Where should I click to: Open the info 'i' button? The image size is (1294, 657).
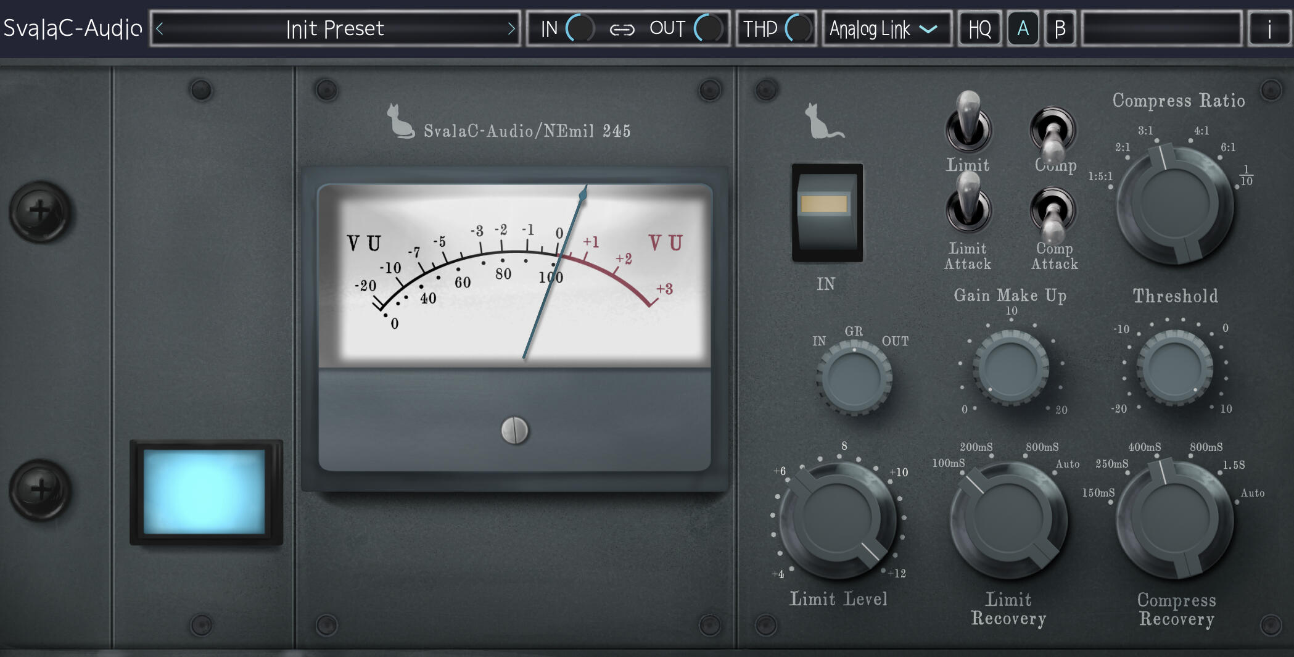tap(1269, 28)
